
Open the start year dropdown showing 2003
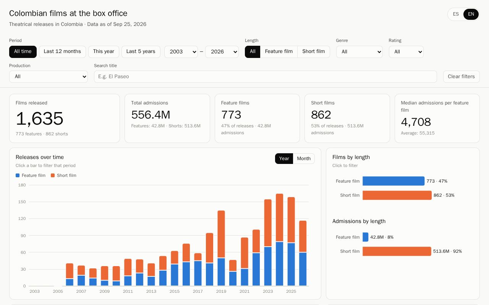[181, 52]
